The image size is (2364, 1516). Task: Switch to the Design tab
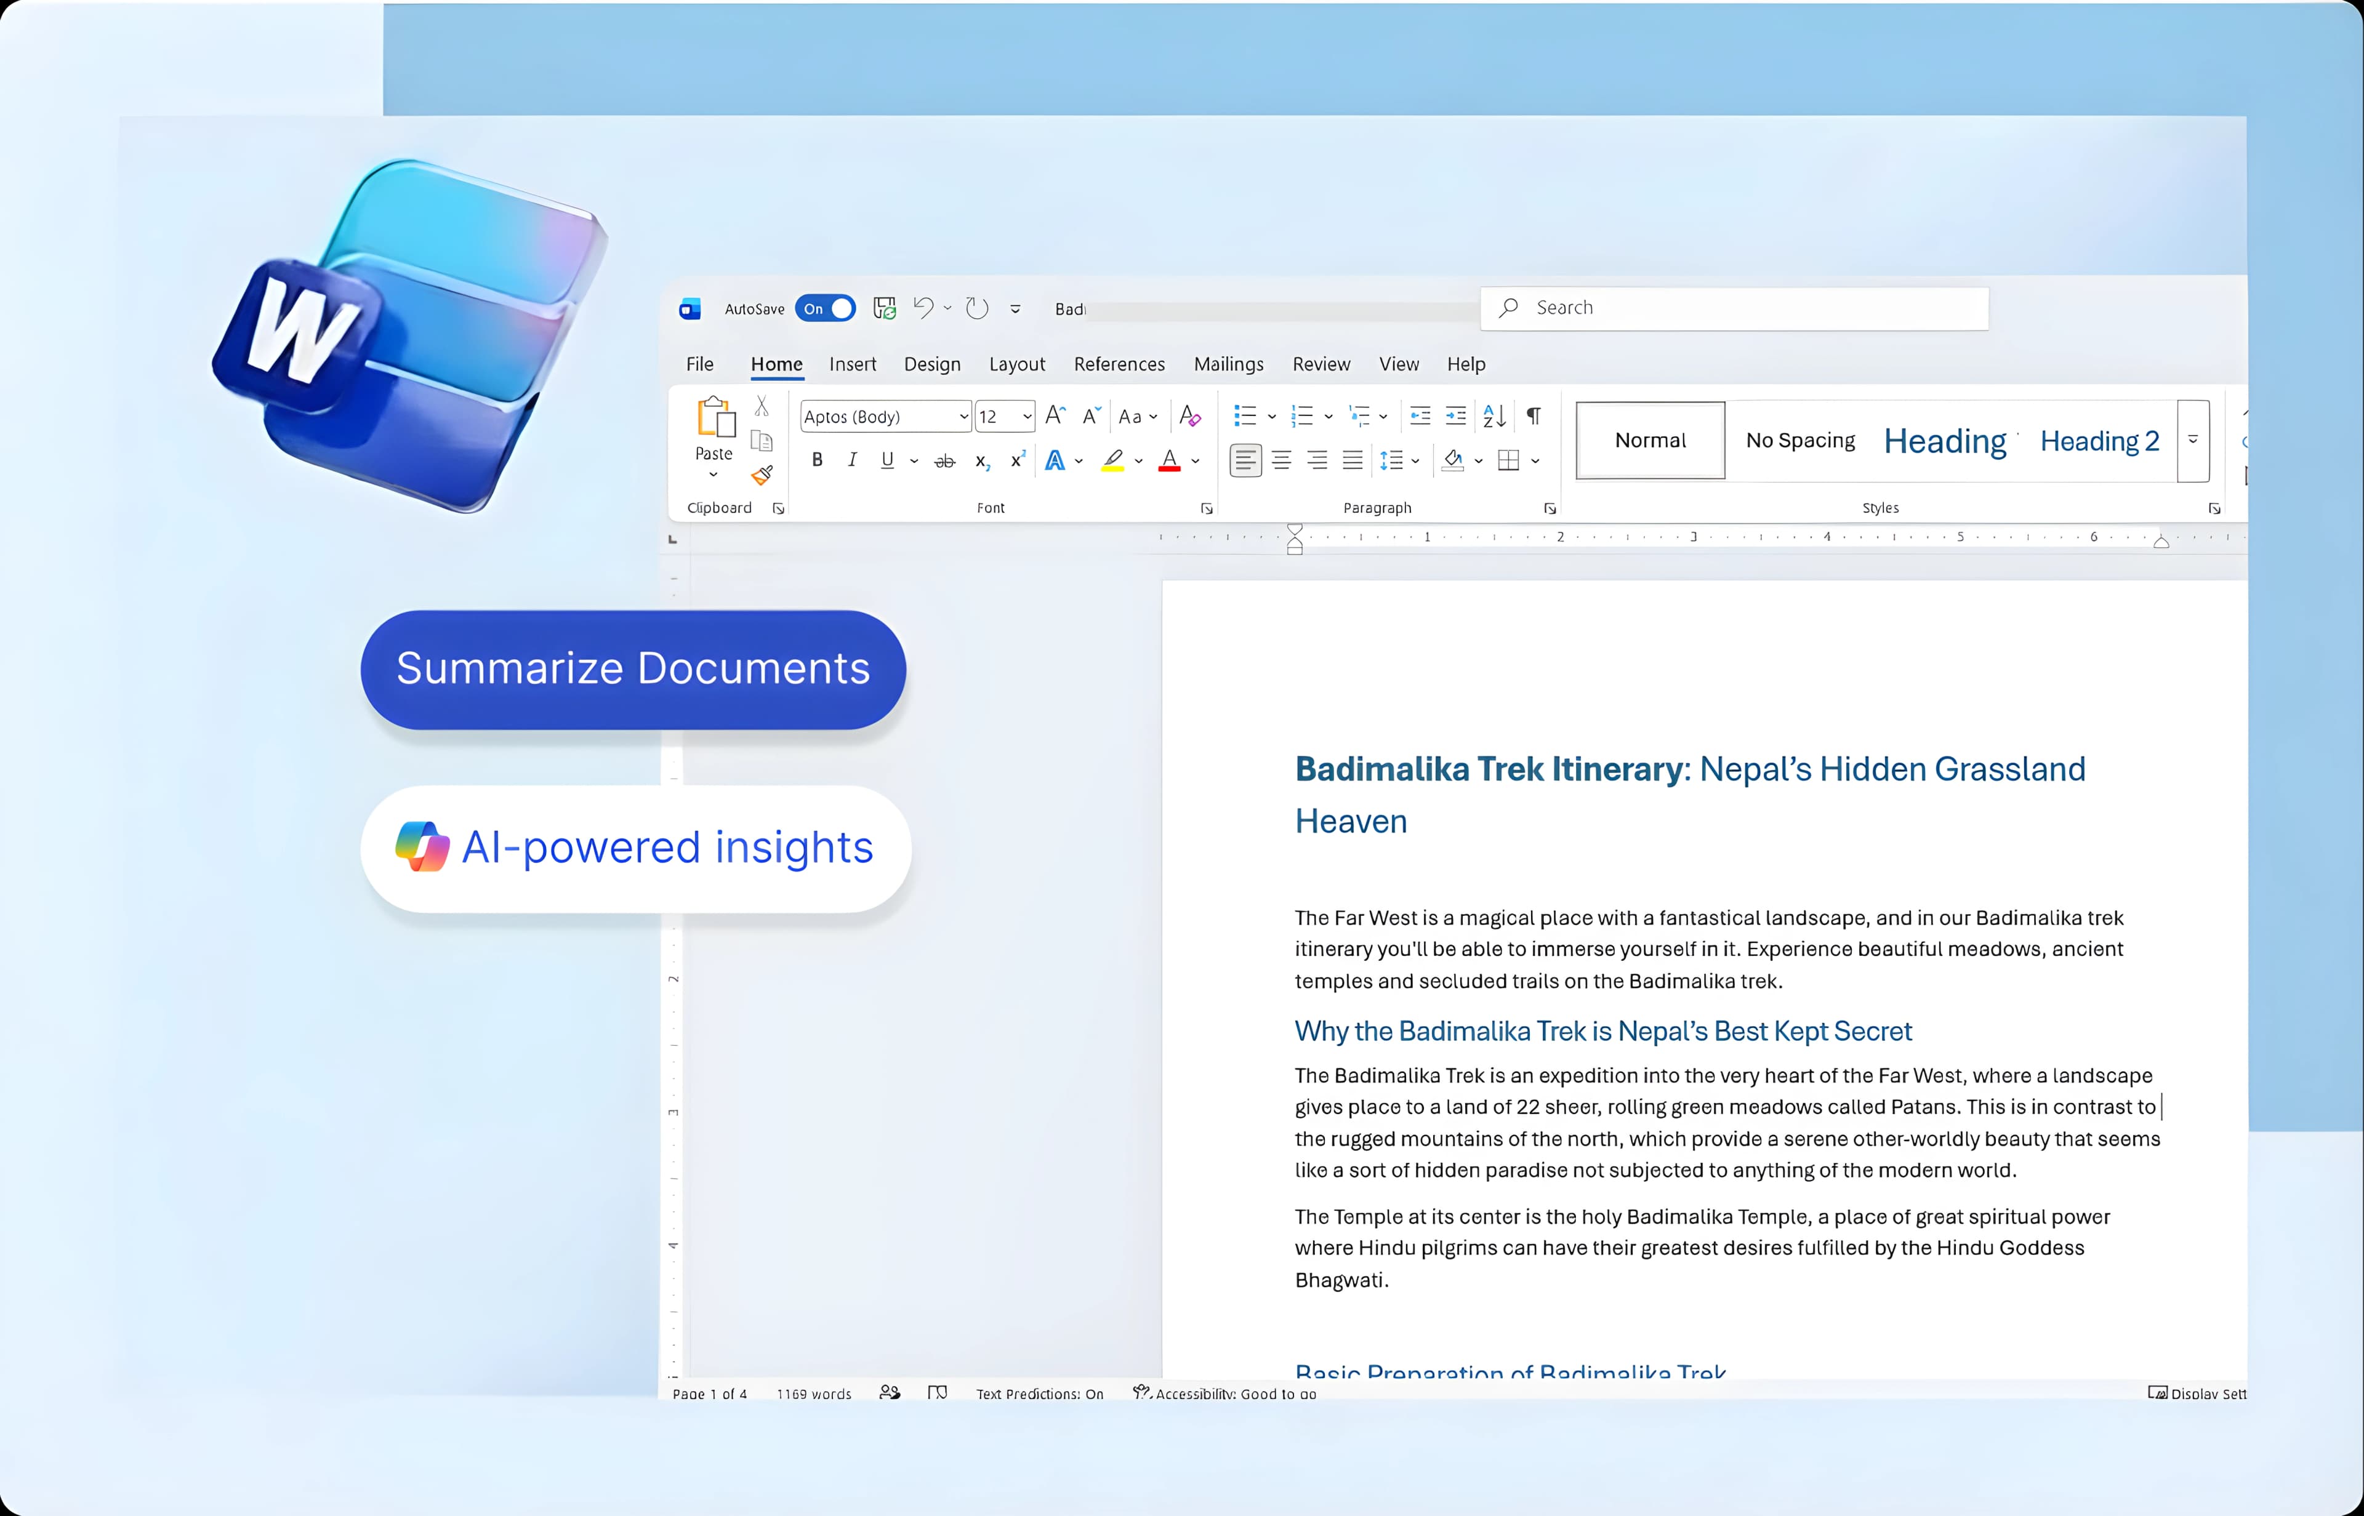933,364
